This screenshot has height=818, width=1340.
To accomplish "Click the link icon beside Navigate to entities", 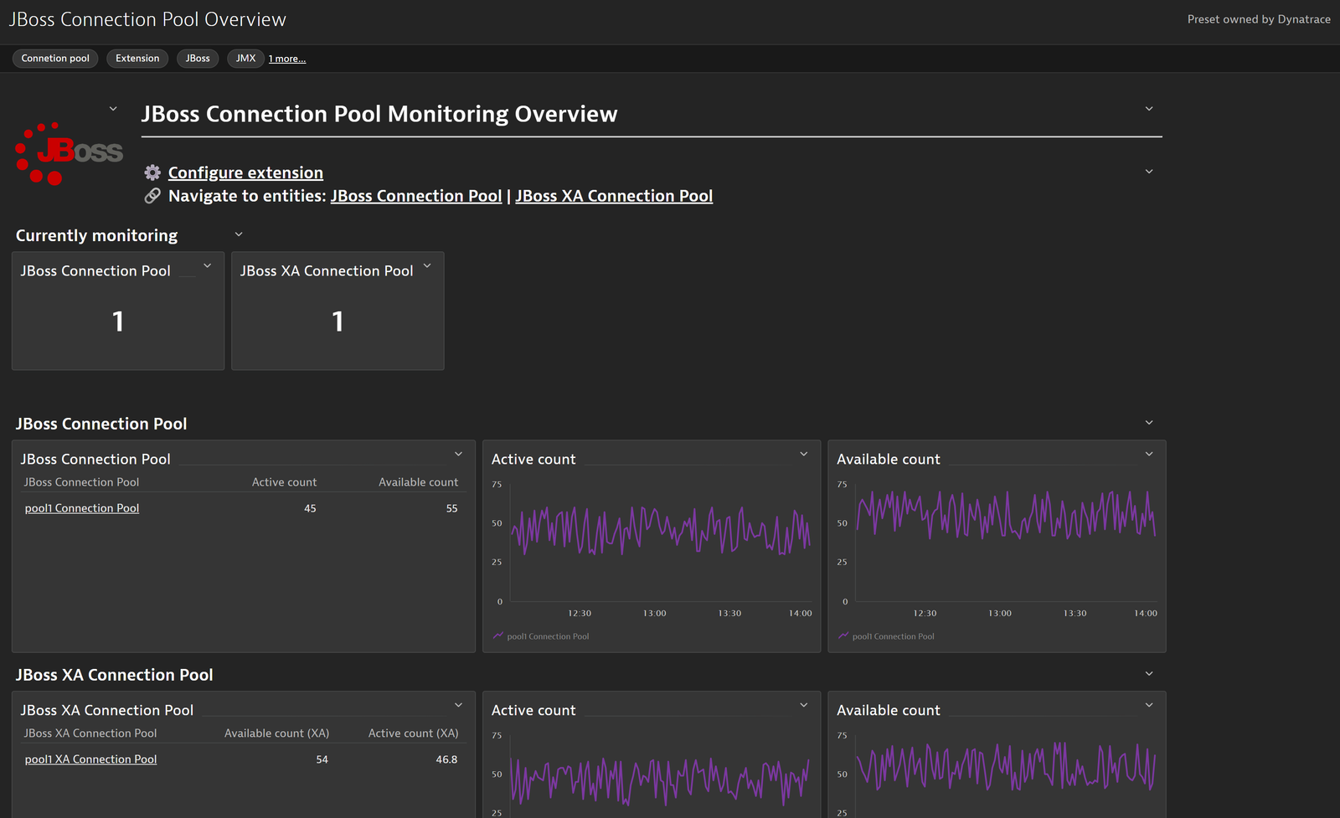I will pyautogui.click(x=152, y=196).
